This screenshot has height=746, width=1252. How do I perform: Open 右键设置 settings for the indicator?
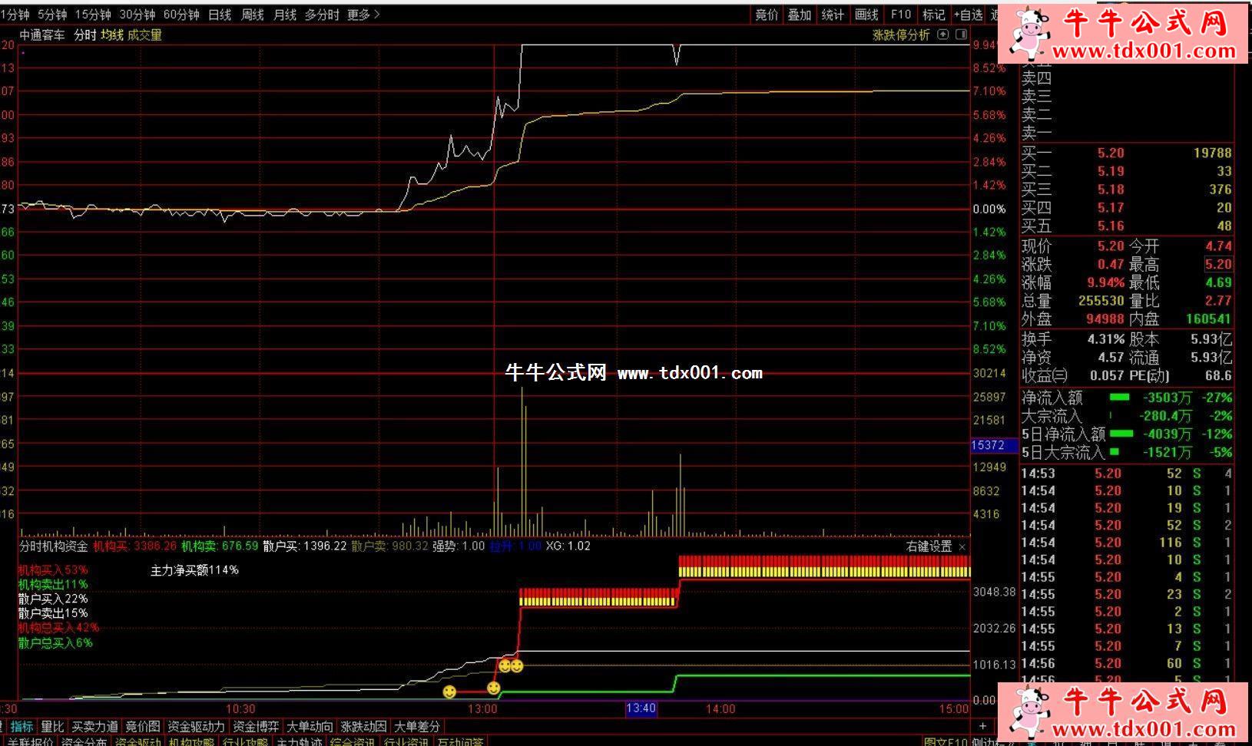(929, 546)
